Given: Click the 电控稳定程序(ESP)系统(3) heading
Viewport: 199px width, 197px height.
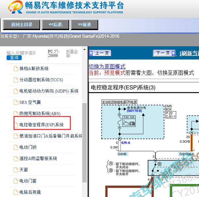Looking at the screenshot, I should 123,88.
